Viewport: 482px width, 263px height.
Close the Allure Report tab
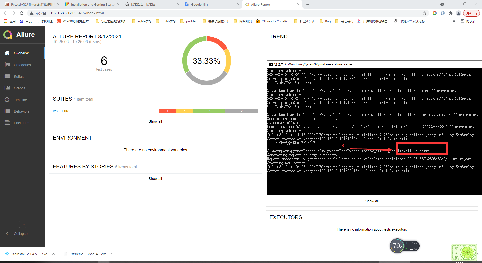click(298, 4)
